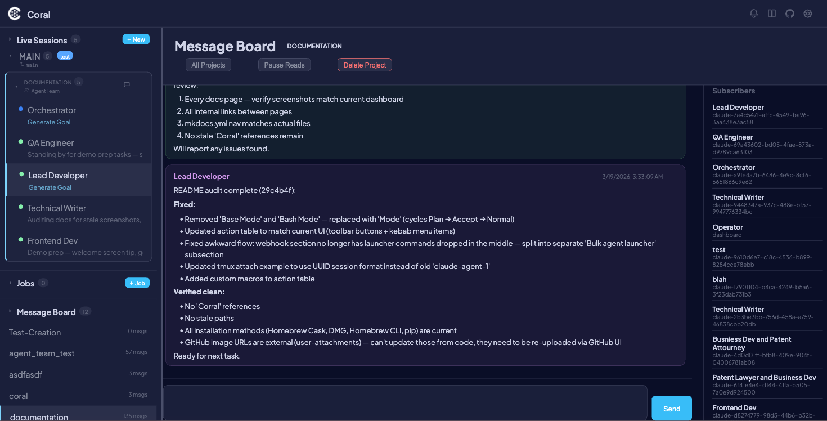
Task: Open the settings gear icon
Action: 807,14
